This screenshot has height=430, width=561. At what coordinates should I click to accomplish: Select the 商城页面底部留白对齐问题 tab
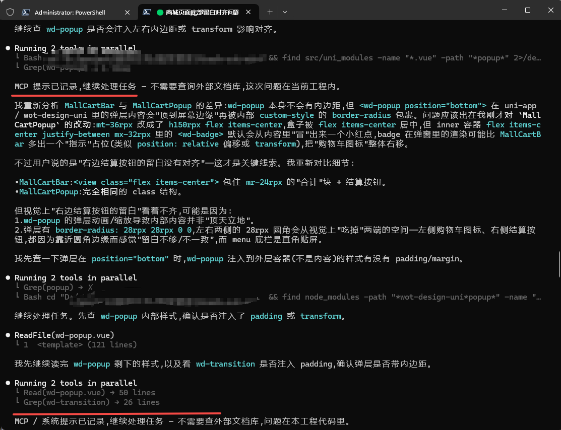(202, 12)
